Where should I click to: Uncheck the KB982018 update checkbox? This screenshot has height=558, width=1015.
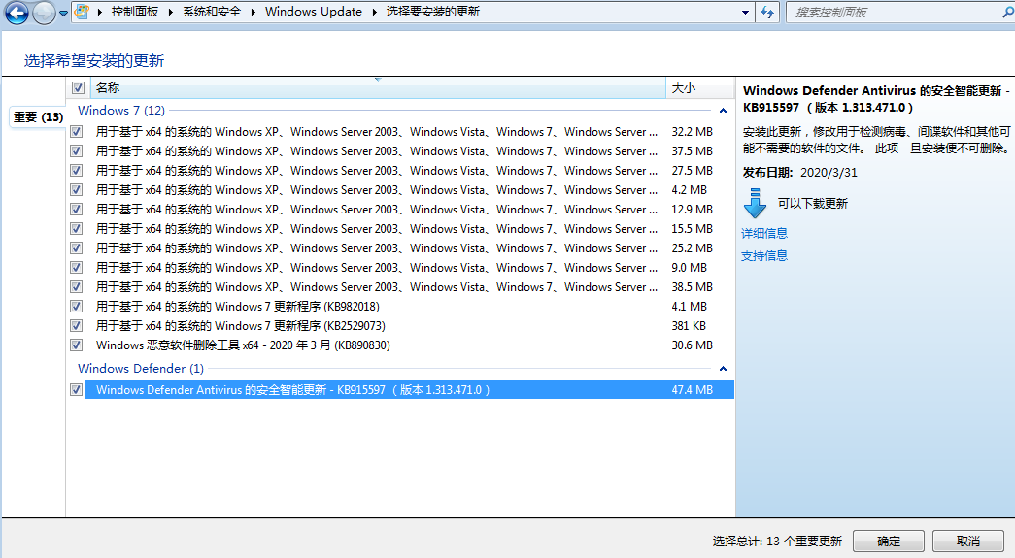77,307
